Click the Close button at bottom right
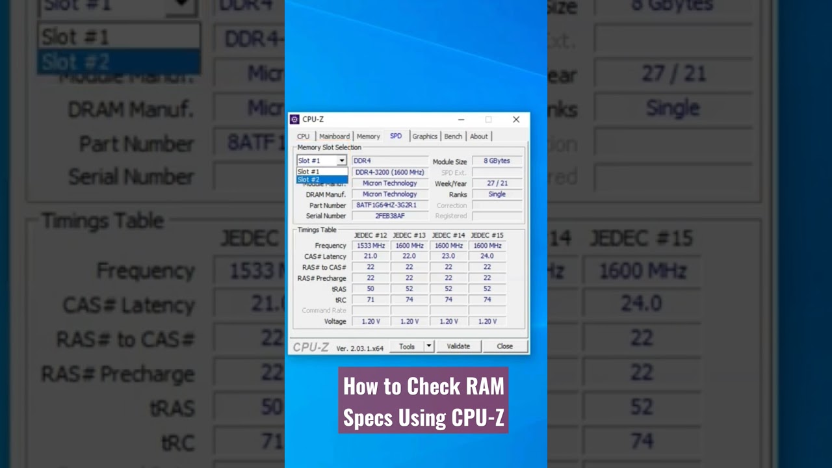The image size is (832, 468). coord(505,346)
